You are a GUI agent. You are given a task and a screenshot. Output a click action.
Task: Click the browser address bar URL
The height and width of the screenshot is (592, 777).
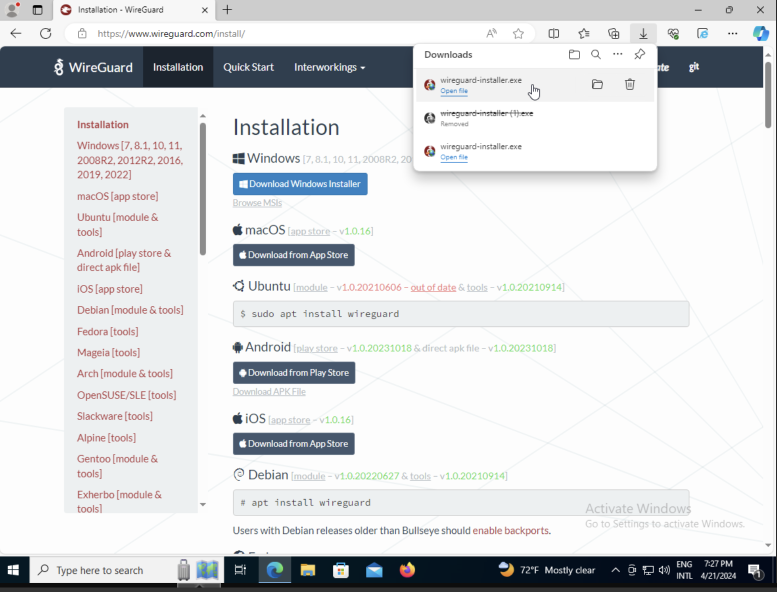pos(171,33)
